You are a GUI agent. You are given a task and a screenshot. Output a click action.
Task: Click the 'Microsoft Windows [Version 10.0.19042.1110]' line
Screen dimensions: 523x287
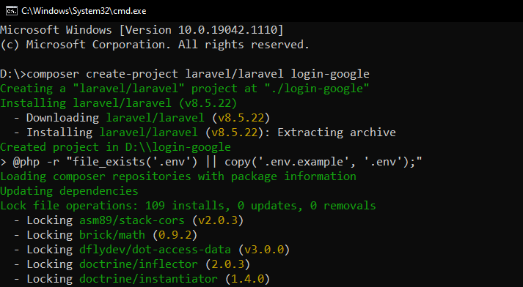(x=142, y=30)
